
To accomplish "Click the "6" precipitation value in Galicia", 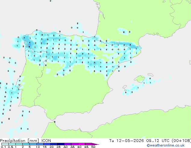I will [x=29, y=47].
